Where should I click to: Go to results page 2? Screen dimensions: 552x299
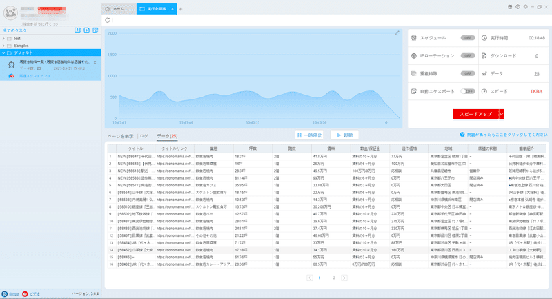(334, 278)
